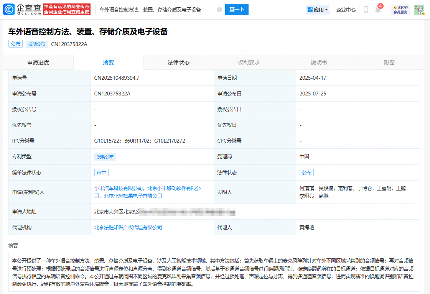
Task: Open the mobile app phone icon
Action: pyautogui.click(x=366, y=10)
